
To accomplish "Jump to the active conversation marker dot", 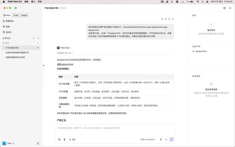I will pyautogui.click(x=44, y=65).
